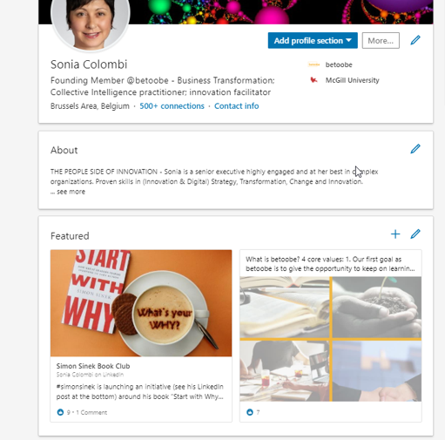
Task: Click the betoobe company logo icon
Action: coord(314,64)
